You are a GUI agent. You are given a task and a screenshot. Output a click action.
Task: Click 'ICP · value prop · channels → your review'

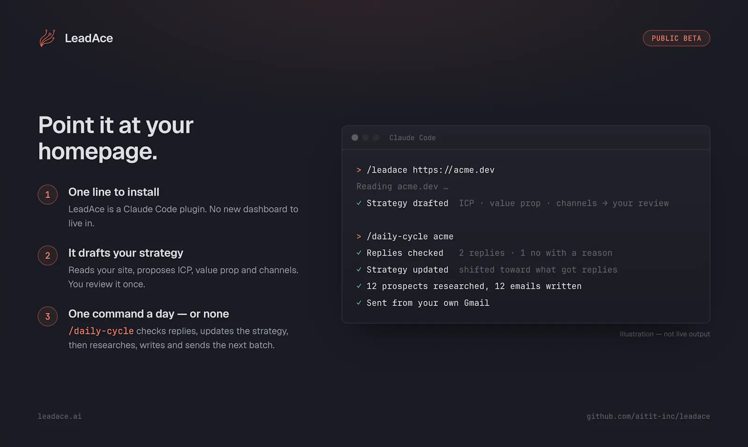click(x=564, y=203)
